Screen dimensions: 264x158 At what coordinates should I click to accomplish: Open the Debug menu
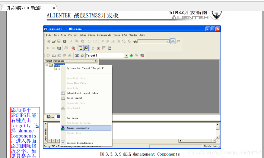pos(83,35)
